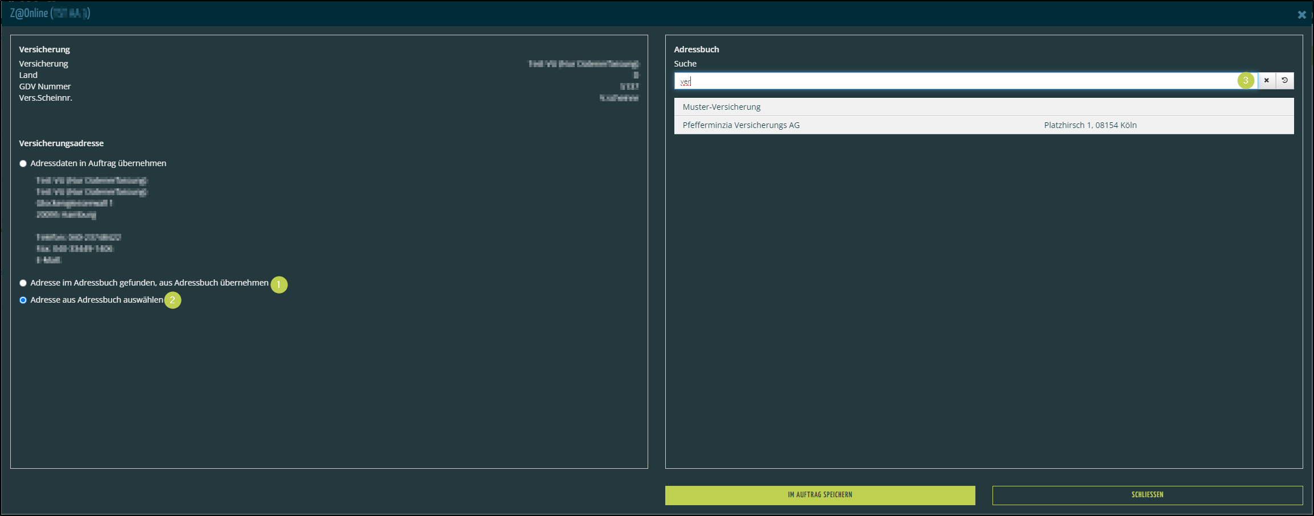Select 'Adressdaten in Auftrag übernehmen' radio button
Screen dimensions: 1314x516
click(23, 164)
